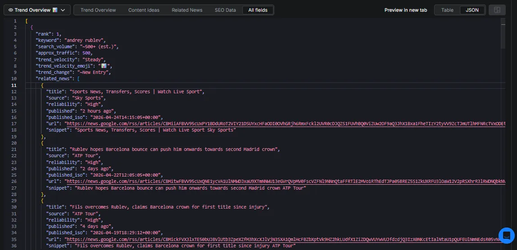Click the snippet text on line 18
Screen dimensions: 517x250
coord(155,130)
